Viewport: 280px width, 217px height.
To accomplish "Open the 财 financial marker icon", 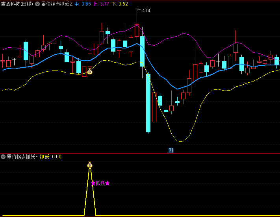I will pos(171,150).
